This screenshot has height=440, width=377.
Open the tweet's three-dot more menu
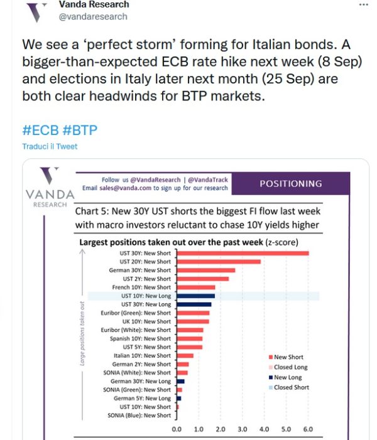(364, 5)
